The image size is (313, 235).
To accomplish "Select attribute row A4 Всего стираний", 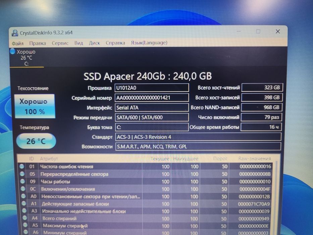I will pos(147,219).
